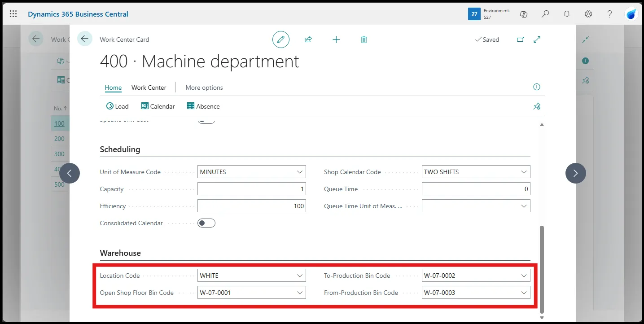This screenshot has height=324, width=644.
Task: Go to the previous record arrow
Action: 70,173
